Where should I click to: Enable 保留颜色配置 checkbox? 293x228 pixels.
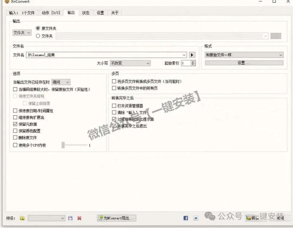15,131
